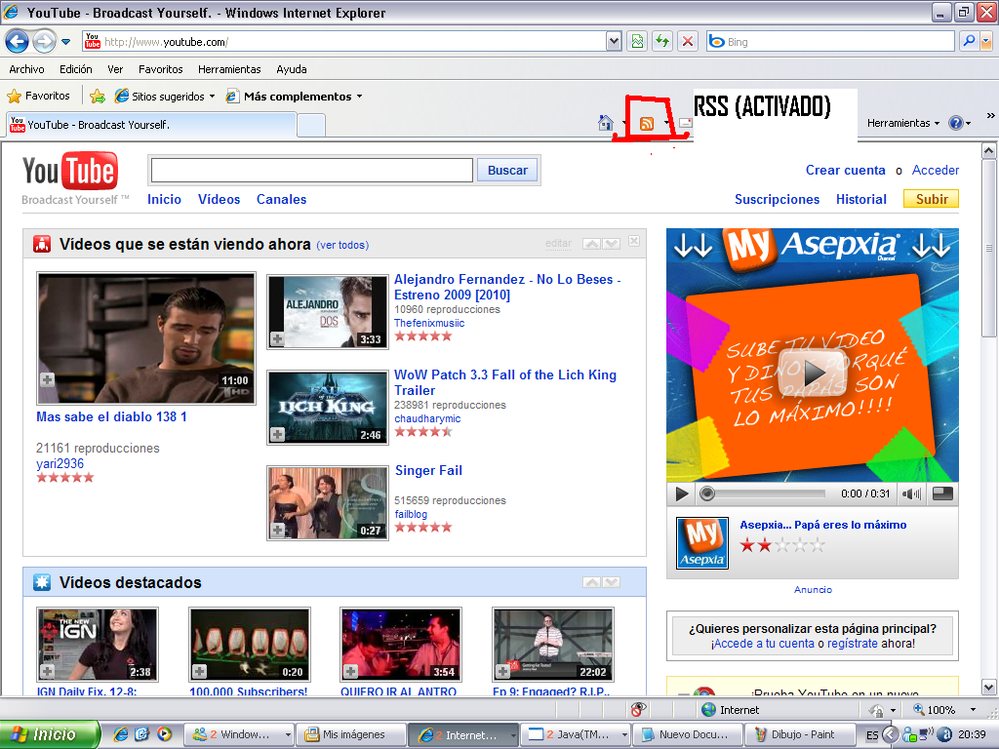Click the Asepxia video progress seek bar
This screenshot has height=749, width=999.
point(766,494)
